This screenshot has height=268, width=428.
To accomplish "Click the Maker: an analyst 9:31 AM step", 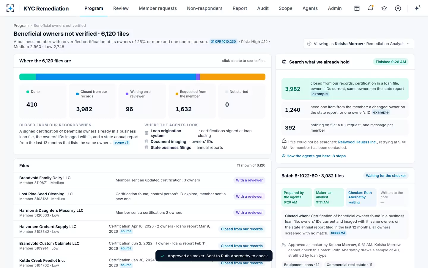I will pos(329,197).
